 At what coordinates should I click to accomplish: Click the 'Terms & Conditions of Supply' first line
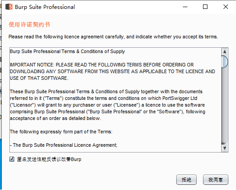[x=67, y=51]
